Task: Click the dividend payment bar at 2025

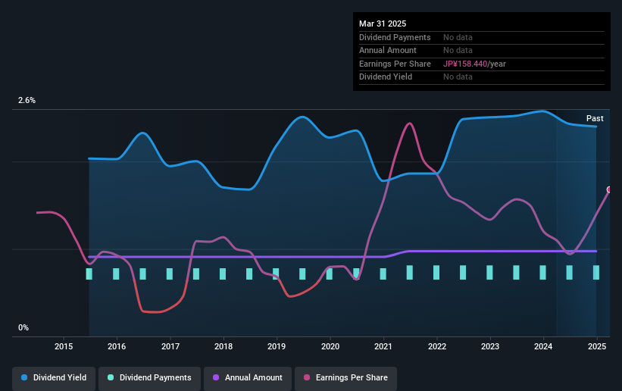Action: (596, 273)
